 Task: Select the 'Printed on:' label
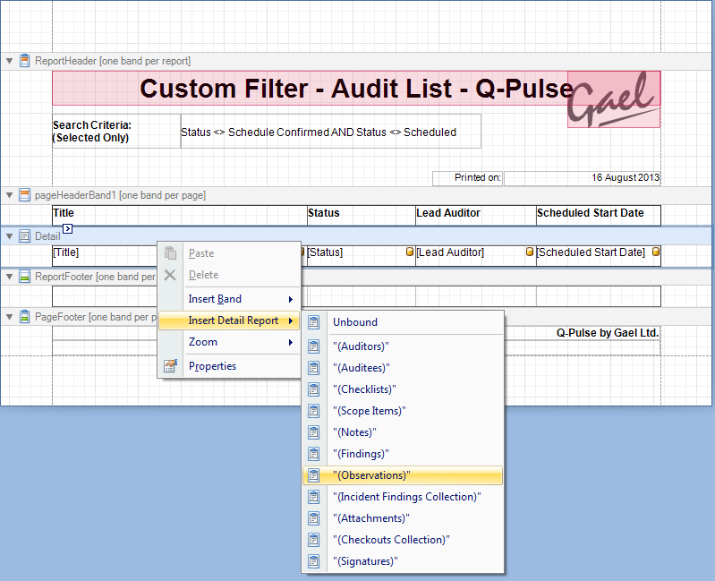pyautogui.click(x=468, y=178)
